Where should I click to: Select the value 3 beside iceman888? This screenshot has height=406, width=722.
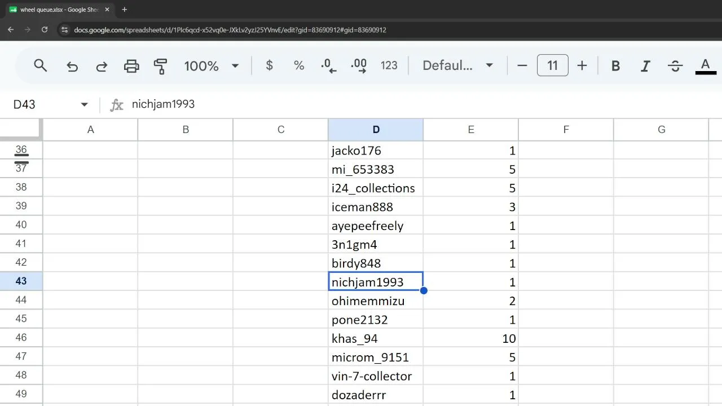(x=471, y=207)
